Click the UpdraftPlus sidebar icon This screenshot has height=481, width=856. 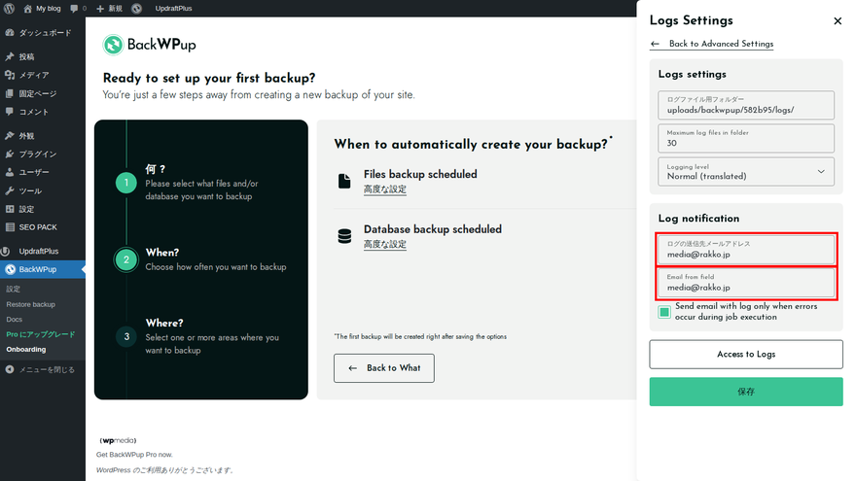[x=6, y=251]
